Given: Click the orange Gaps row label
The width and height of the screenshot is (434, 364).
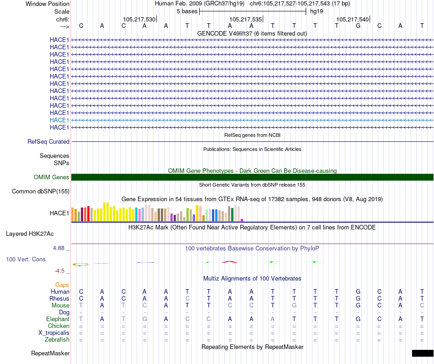Looking at the screenshot, I should click(x=62, y=285).
